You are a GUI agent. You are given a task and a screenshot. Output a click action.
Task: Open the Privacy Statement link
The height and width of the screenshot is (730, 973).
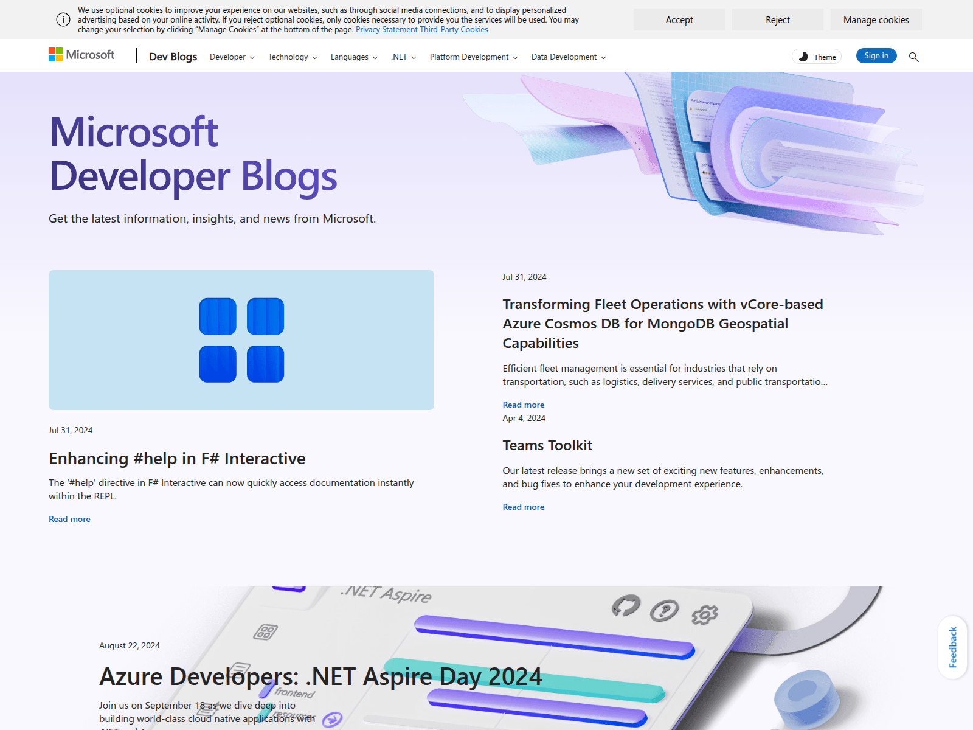[387, 29]
